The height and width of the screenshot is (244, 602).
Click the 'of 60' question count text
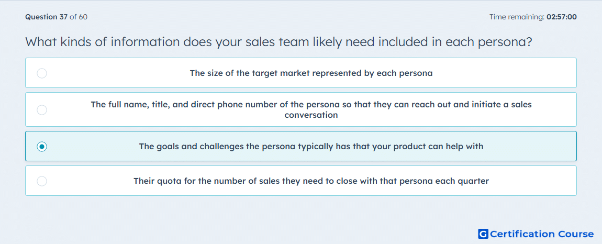pyautogui.click(x=79, y=17)
